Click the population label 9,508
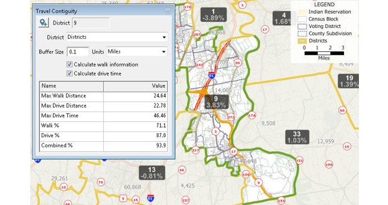 tap(268, 123)
